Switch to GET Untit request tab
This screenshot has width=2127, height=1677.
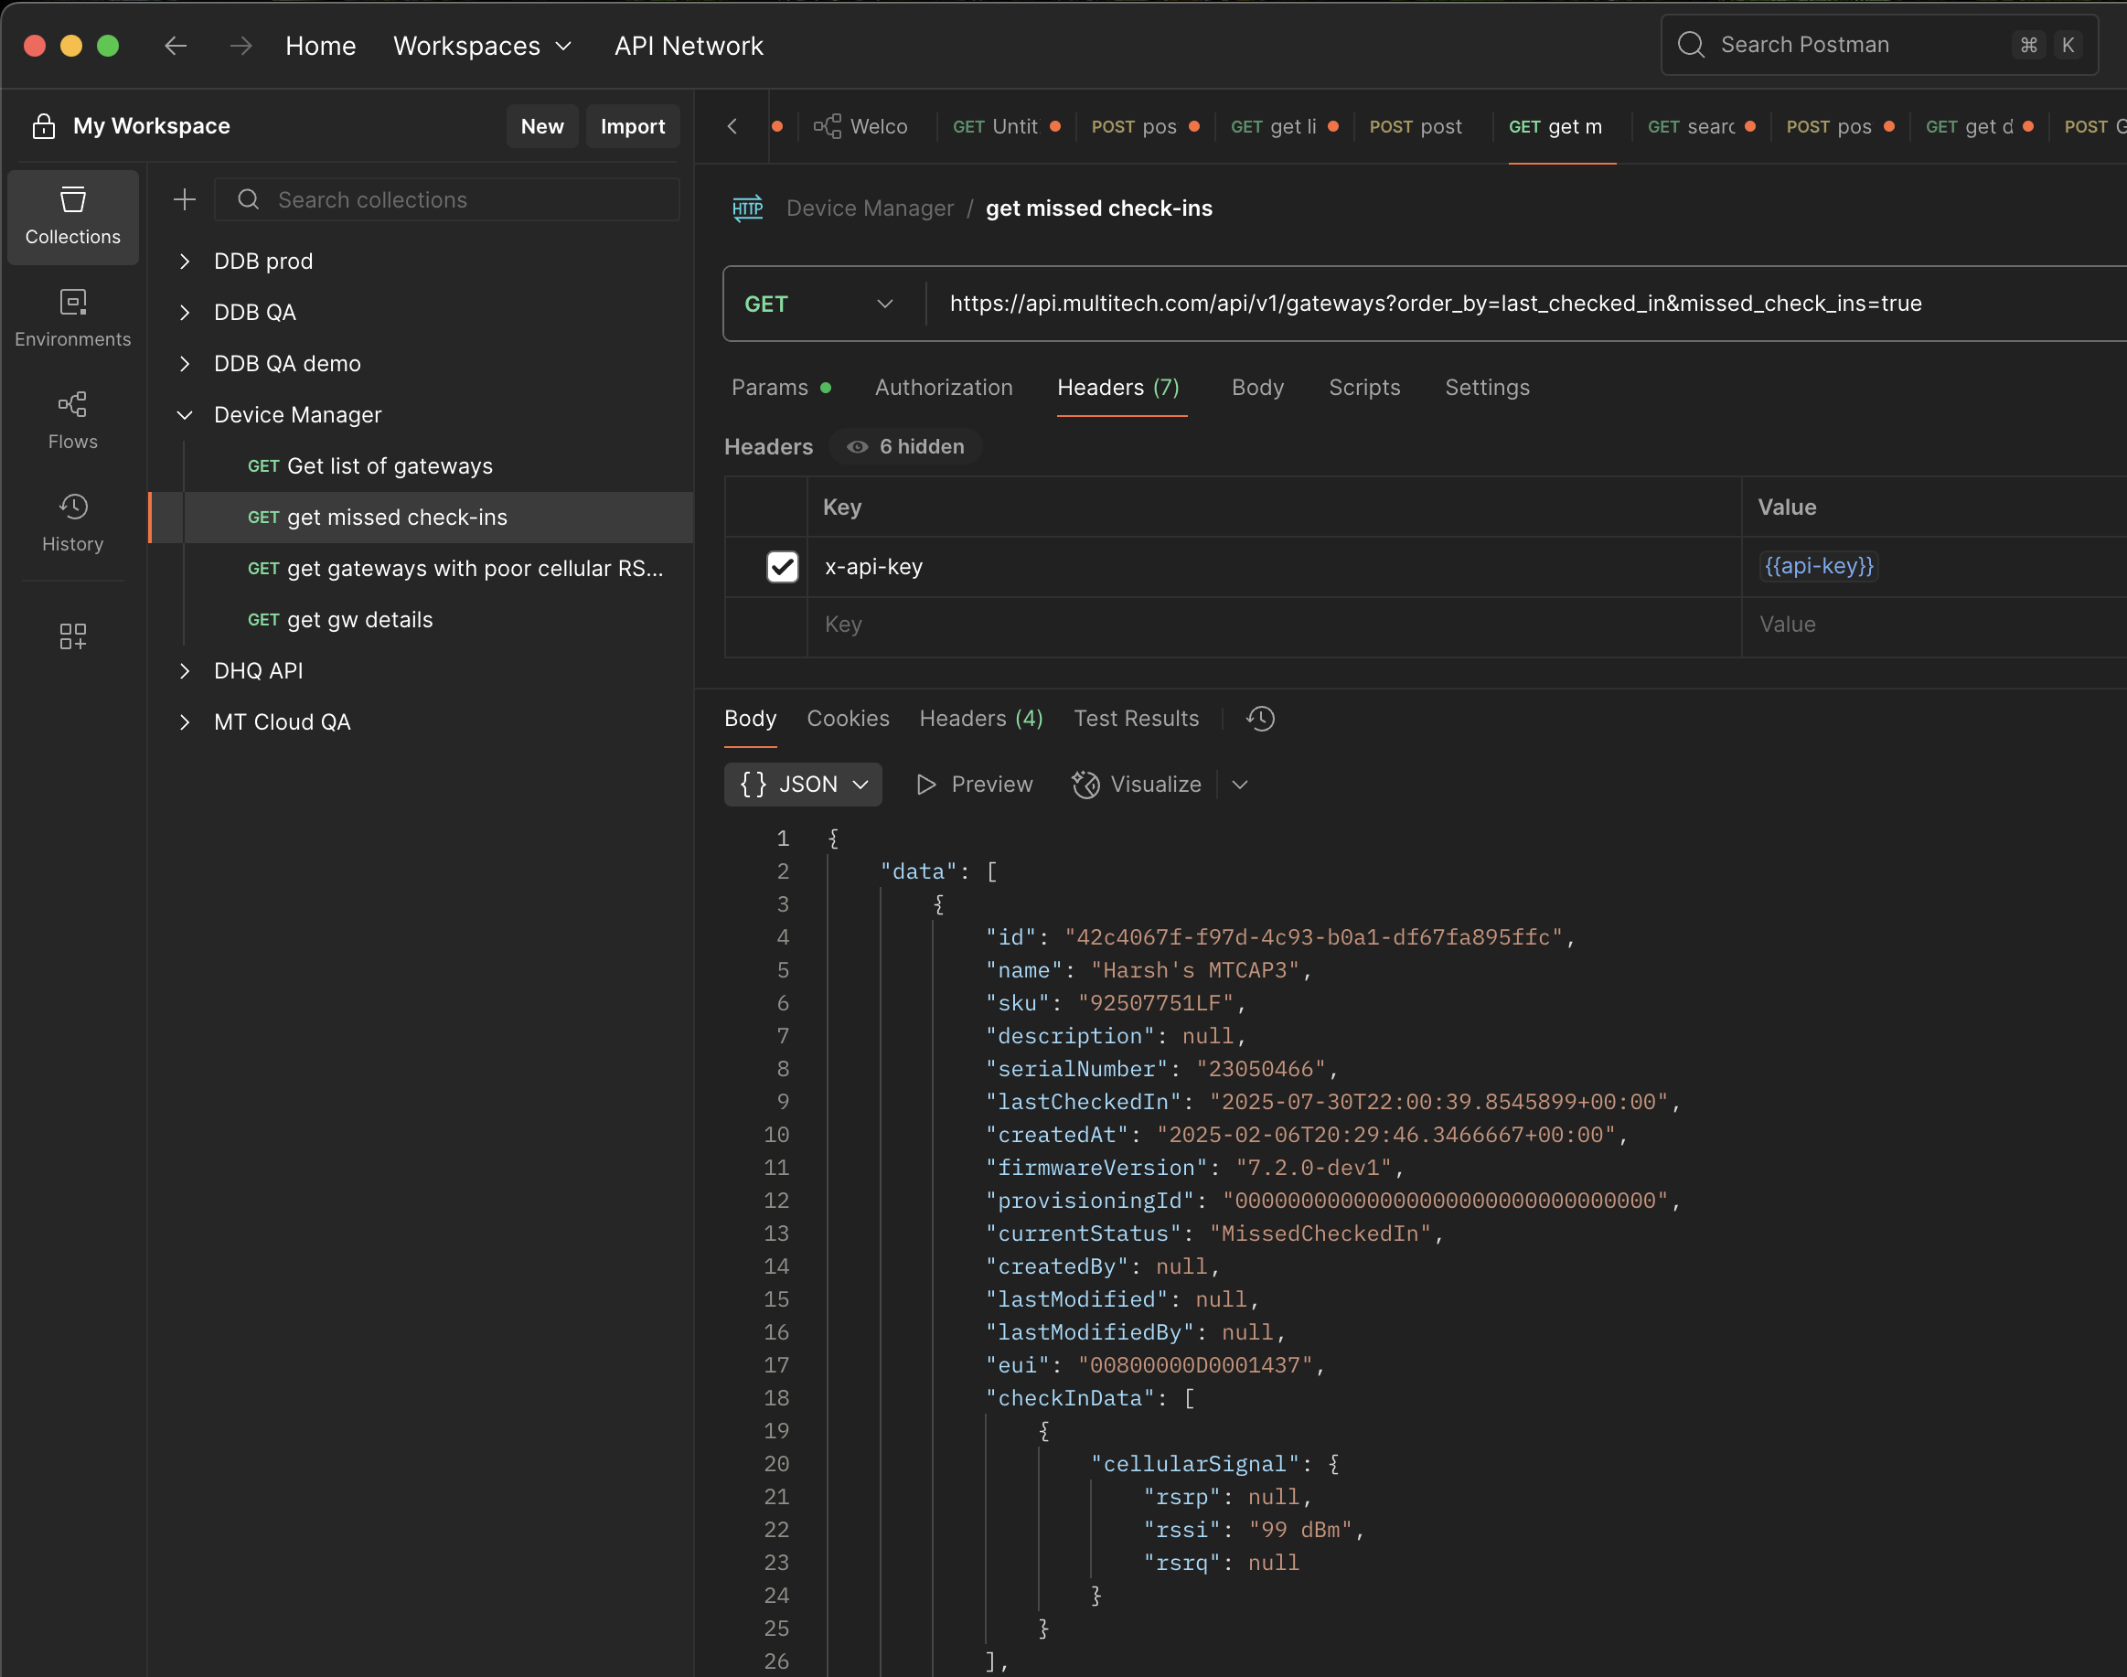coord(1007,125)
